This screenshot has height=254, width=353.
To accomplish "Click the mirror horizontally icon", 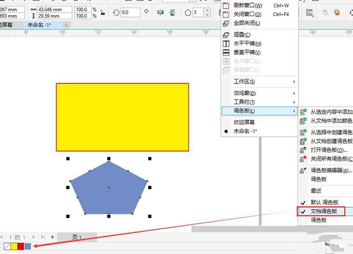I will tap(160, 13).
